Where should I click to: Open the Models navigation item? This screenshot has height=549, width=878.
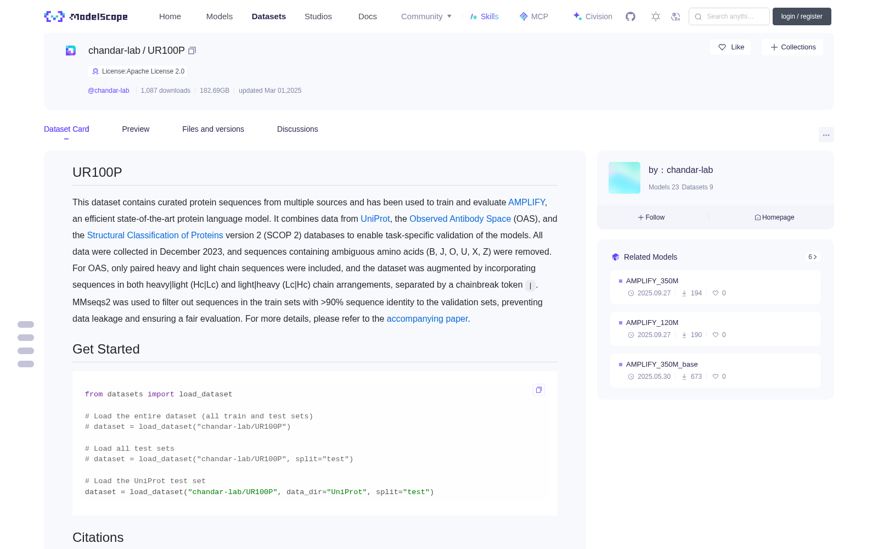(219, 16)
